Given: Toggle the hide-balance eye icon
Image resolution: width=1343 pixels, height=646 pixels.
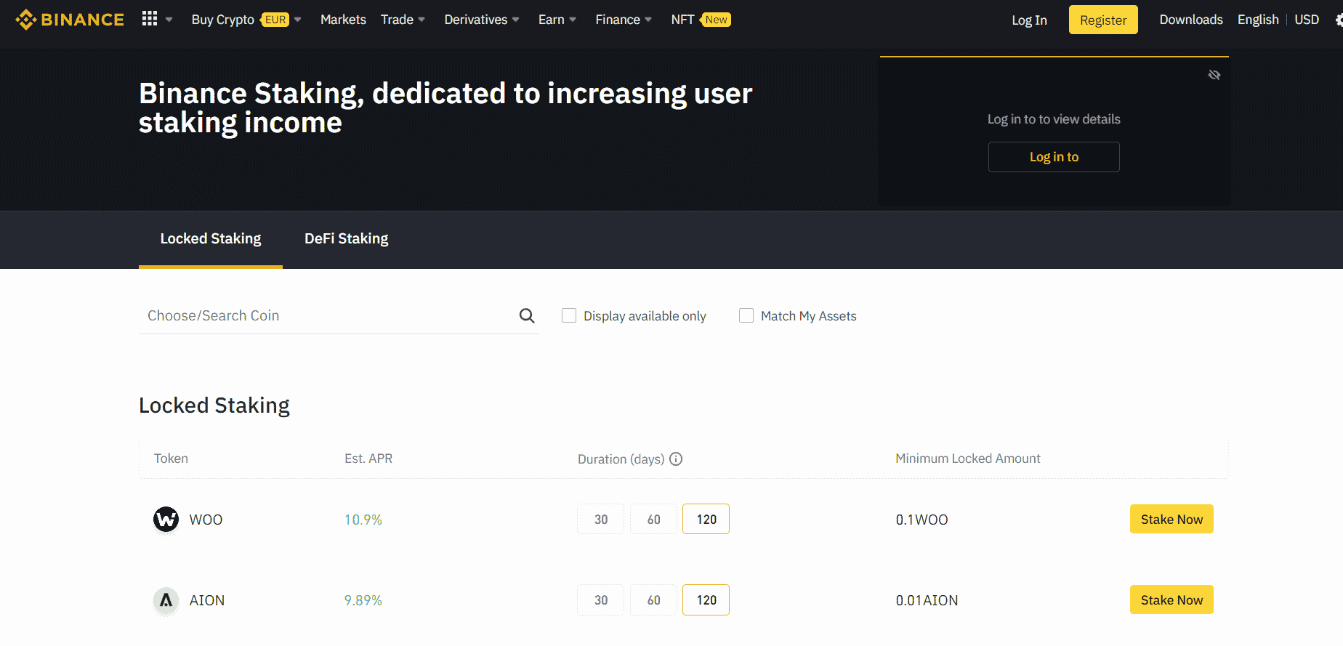Looking at the screenshot, I should pos(1214,75).
